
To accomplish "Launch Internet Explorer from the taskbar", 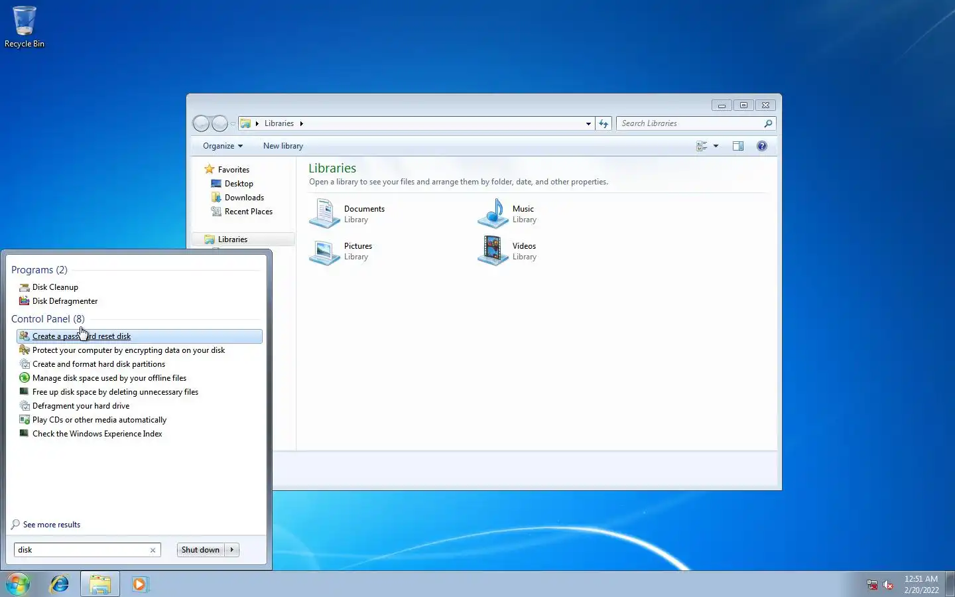I will pyautogui.click(x=60, y=584).
